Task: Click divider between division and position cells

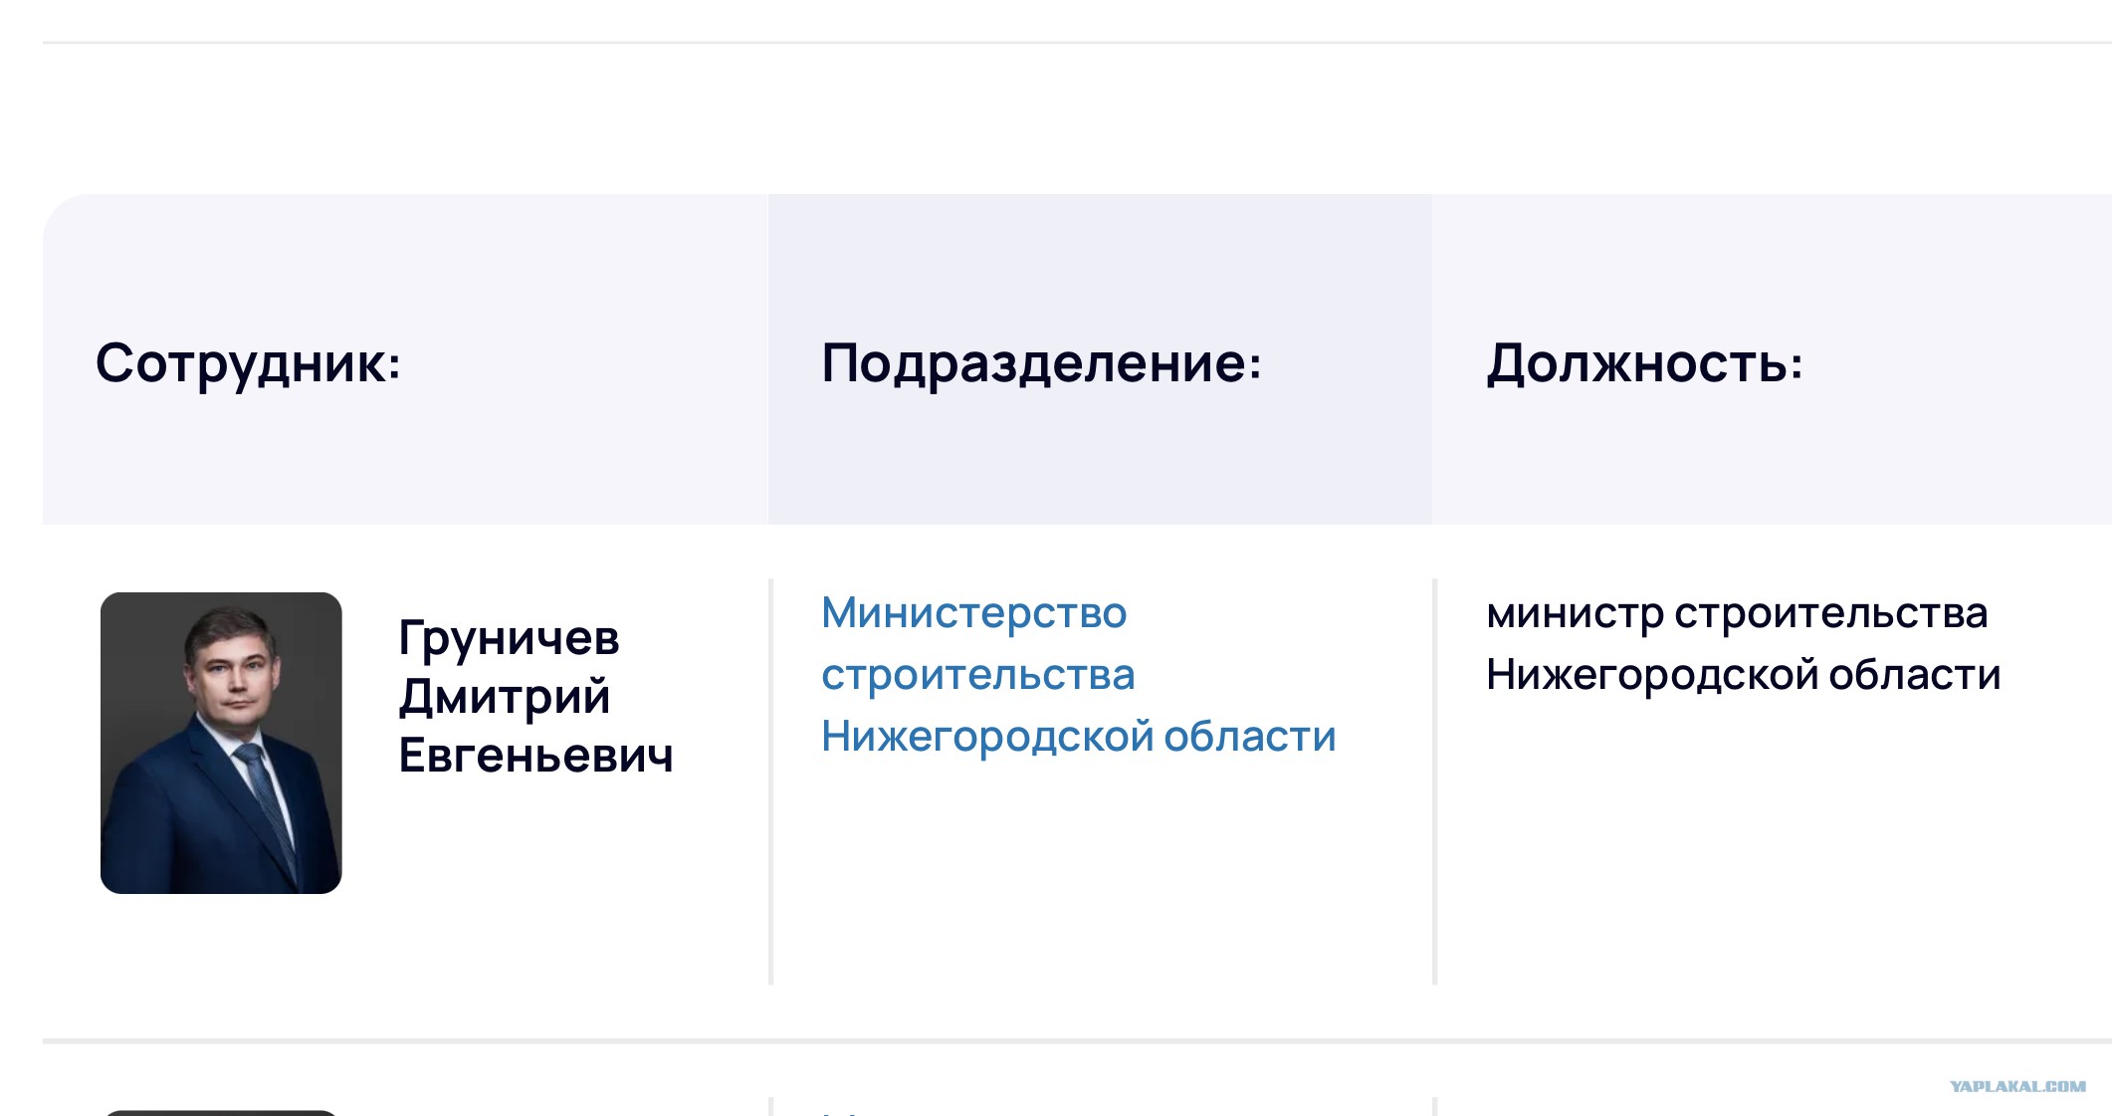Action: [1434, 781]
